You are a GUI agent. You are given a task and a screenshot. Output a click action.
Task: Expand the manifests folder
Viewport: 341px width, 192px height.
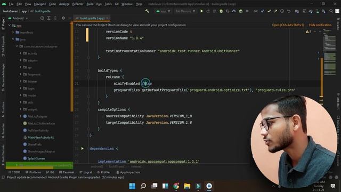pyautogui.click(x=13, y=32)
